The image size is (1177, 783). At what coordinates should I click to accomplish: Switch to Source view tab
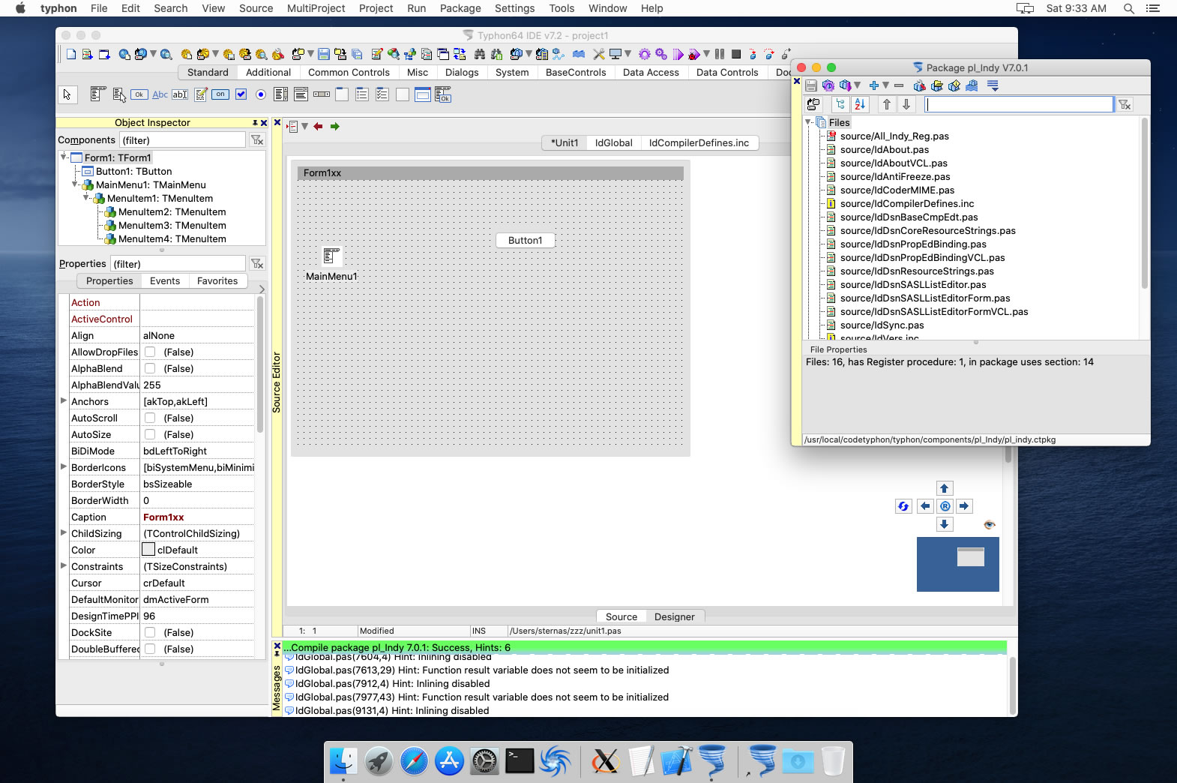coord(621,616)
